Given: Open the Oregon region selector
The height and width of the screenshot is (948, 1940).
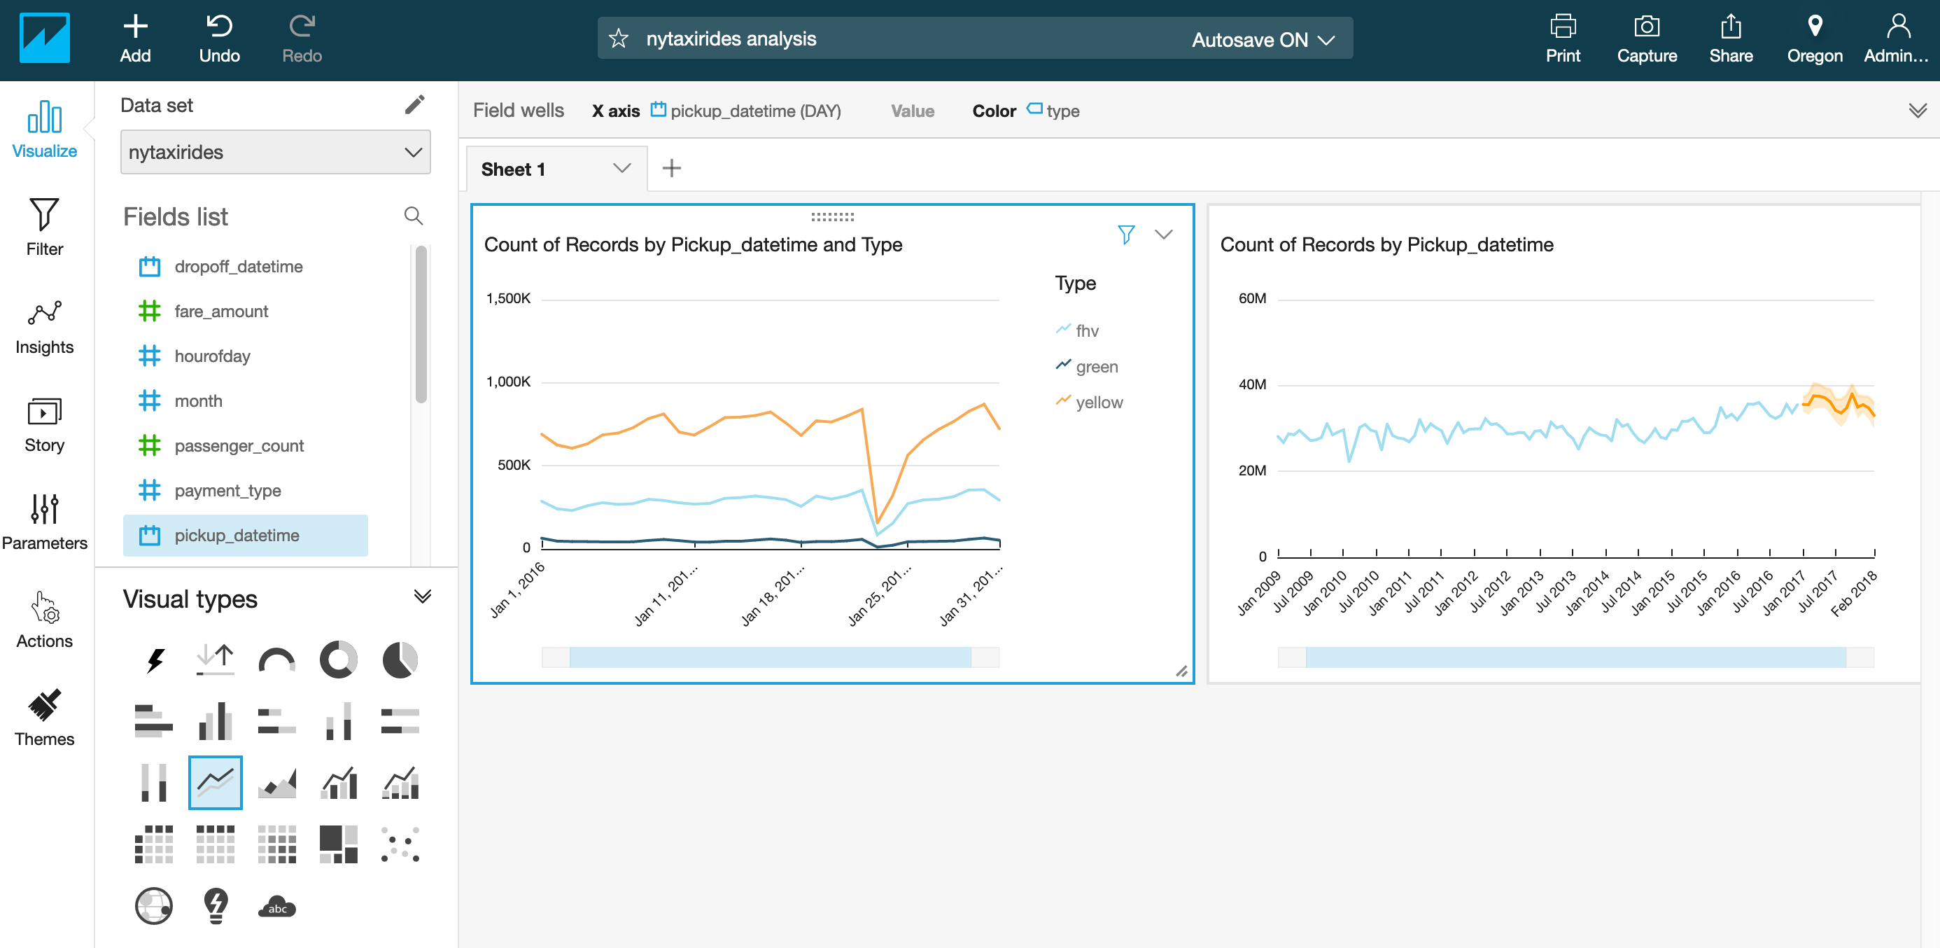Looking at the screenshot, I should click(1814, 39).
